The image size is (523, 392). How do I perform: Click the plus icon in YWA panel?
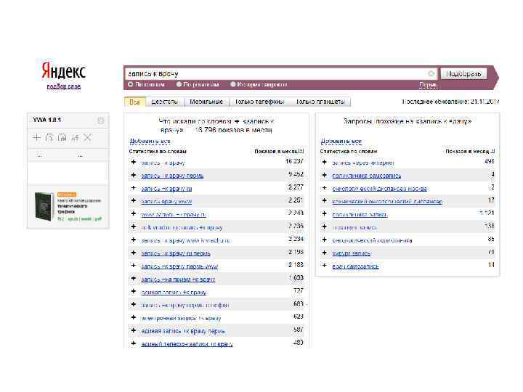[36, 137]
